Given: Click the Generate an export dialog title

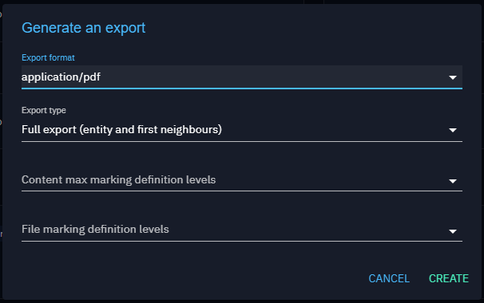Looking at the screenshot, I should point(83,28).
